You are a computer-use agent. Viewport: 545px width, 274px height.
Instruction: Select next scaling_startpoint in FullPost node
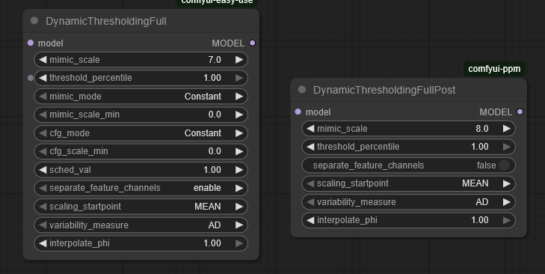click(x=507, y=183)
